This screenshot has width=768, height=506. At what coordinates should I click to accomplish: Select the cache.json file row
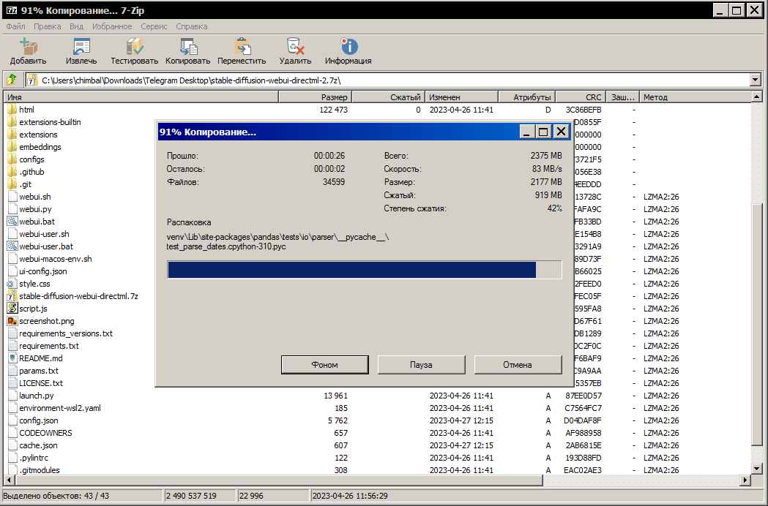pos(377,445)
